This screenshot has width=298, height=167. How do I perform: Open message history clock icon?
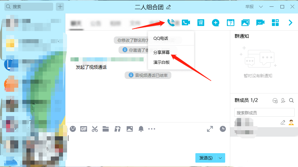click(223, 129)
